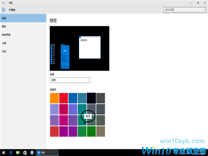Restore down the Settings window

198,3
